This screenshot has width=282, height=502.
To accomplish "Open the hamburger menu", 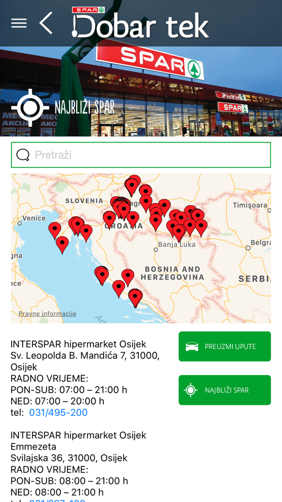I will coord(19,23).
